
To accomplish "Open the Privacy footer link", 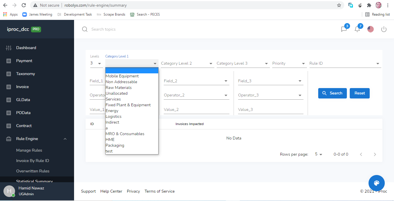I will tap(133, 191).
